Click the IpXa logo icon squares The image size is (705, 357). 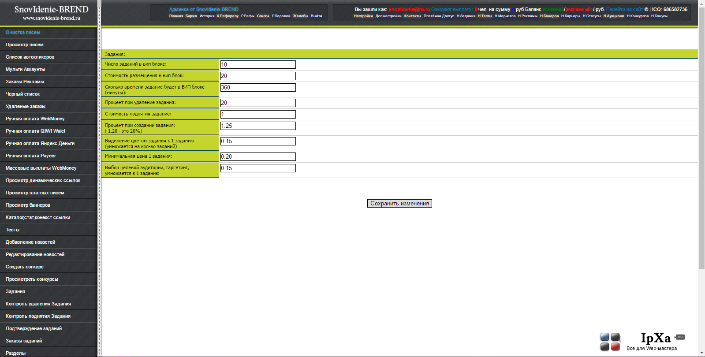pos(610,342)
